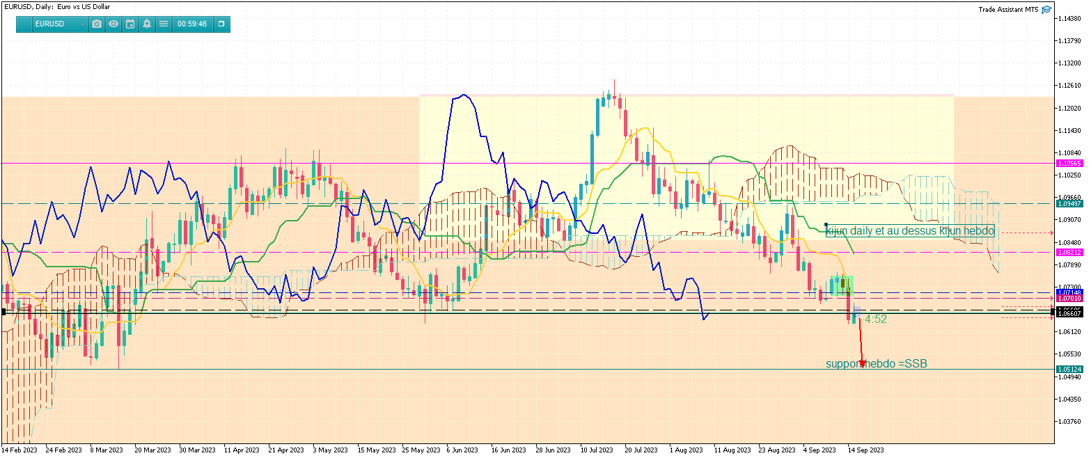Screen dimensions: 1091x458
Task: Click the 1.07148 blue price label
Action: click(1069, 292)
